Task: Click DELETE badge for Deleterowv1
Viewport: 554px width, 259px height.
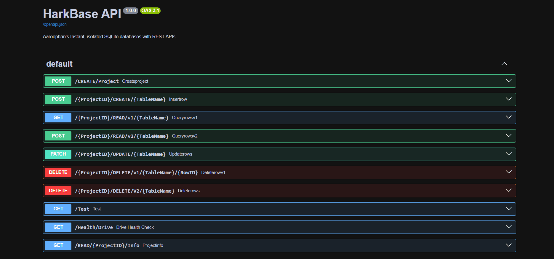Action: tap(58, 172)
